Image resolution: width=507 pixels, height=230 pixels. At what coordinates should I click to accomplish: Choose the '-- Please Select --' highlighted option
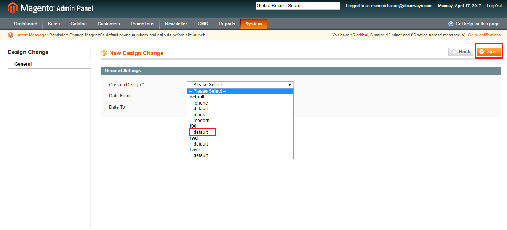(x=240, y=91)
